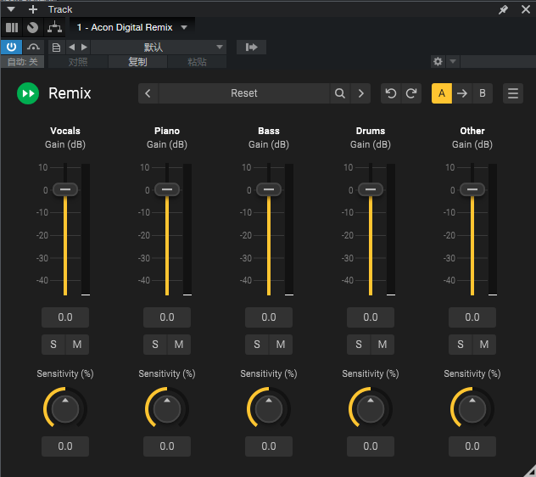Mute the Other stem
The image size is (536, 477).
(484, 345)
